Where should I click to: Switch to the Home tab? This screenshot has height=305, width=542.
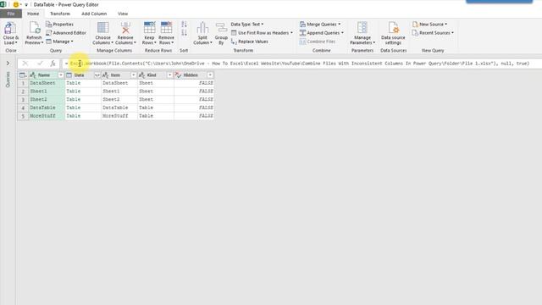pyautogui.click(x=33, y=14)
